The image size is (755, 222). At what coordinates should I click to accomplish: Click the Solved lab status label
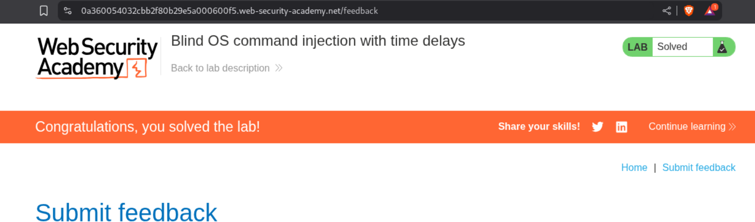(672, 47)
